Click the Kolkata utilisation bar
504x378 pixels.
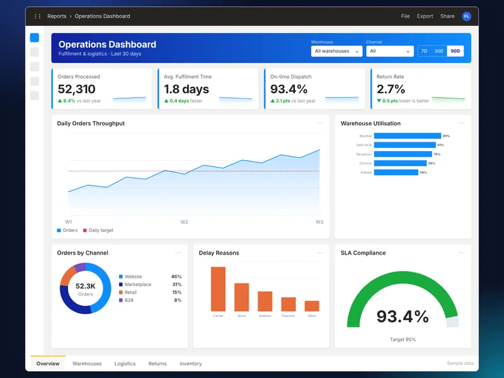pyautogui.click(x=396, y=173)
